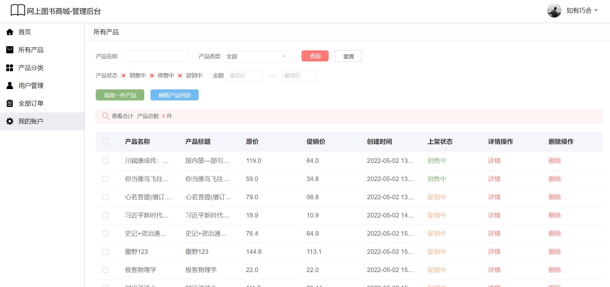
Task: Click the red 查询 button
Action: (315, 56)
